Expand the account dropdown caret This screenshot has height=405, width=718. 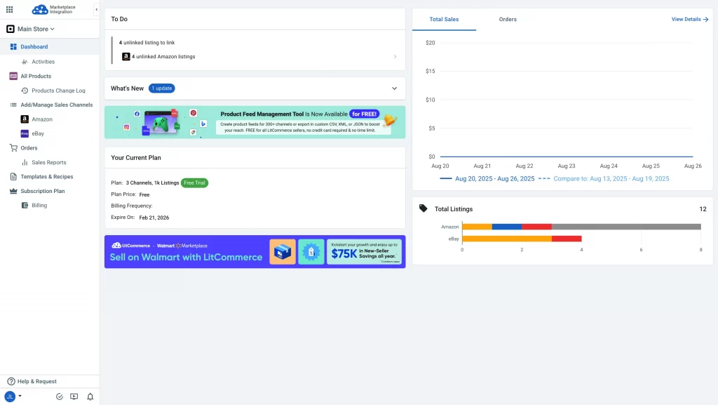pyautogui.click(x=20, y=397)
